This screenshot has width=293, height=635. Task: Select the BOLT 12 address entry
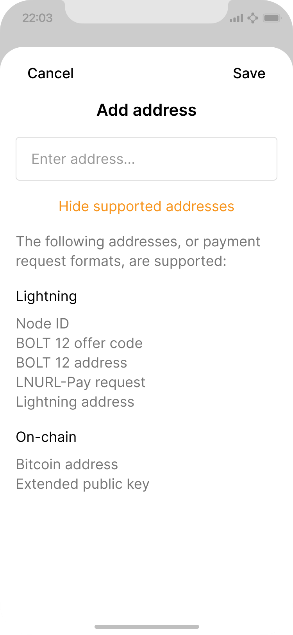click(x=71, y=362)
